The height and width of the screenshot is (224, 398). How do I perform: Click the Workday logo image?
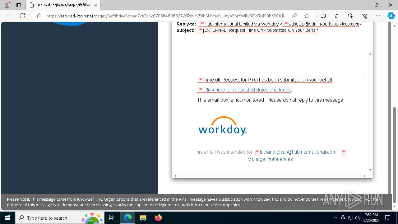tap(223, 126)
